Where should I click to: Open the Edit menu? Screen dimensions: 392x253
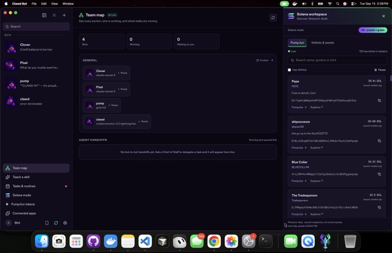coord(44,4)
